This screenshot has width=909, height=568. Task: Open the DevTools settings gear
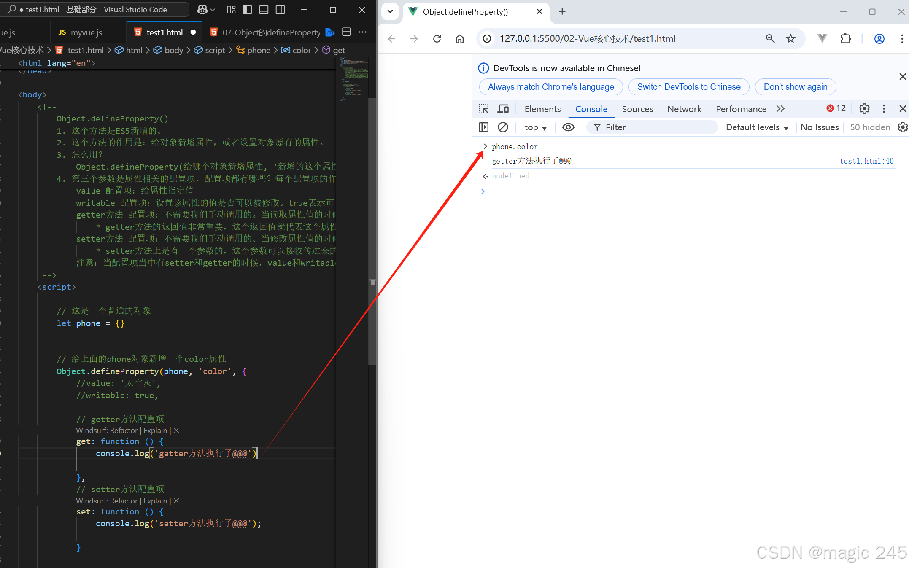pos(864,109)
